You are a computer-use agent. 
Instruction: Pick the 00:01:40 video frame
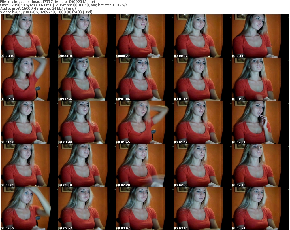[x=87, y=123]
